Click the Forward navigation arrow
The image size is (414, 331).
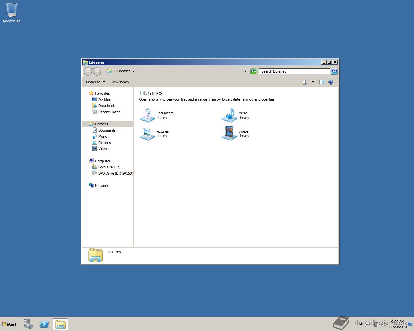click(97, 71)
